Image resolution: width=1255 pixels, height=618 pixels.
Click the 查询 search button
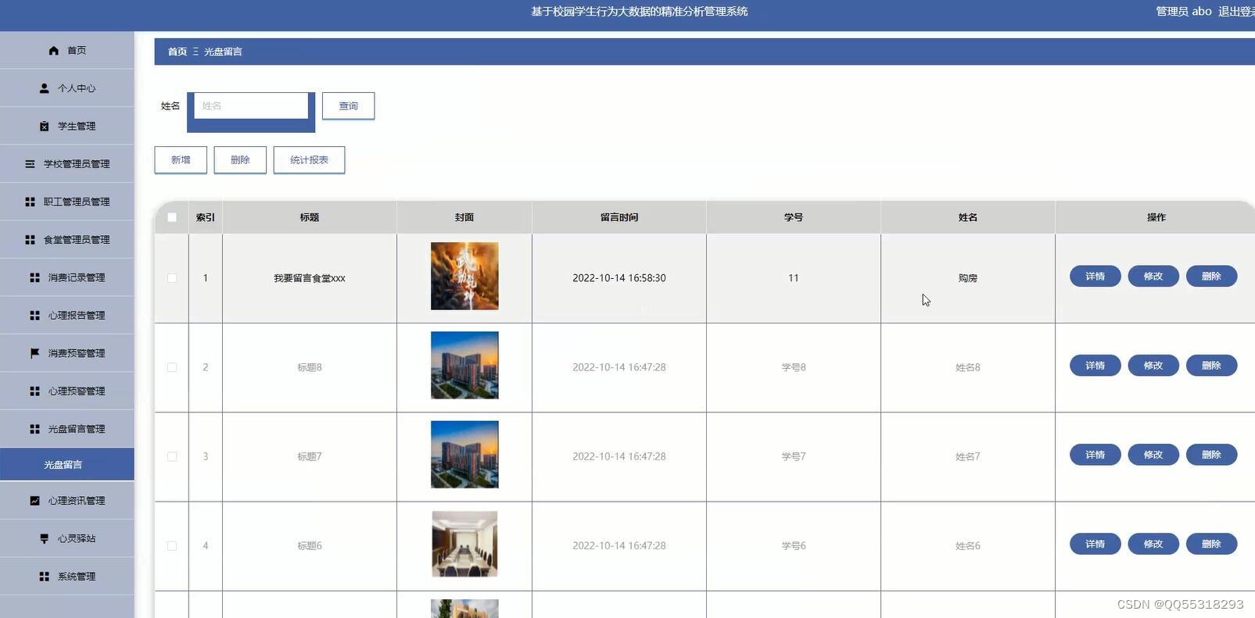pos(348,106)
